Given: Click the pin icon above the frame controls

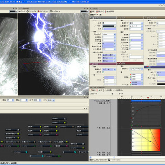Looking at the screenshot, I should point(85,97).
